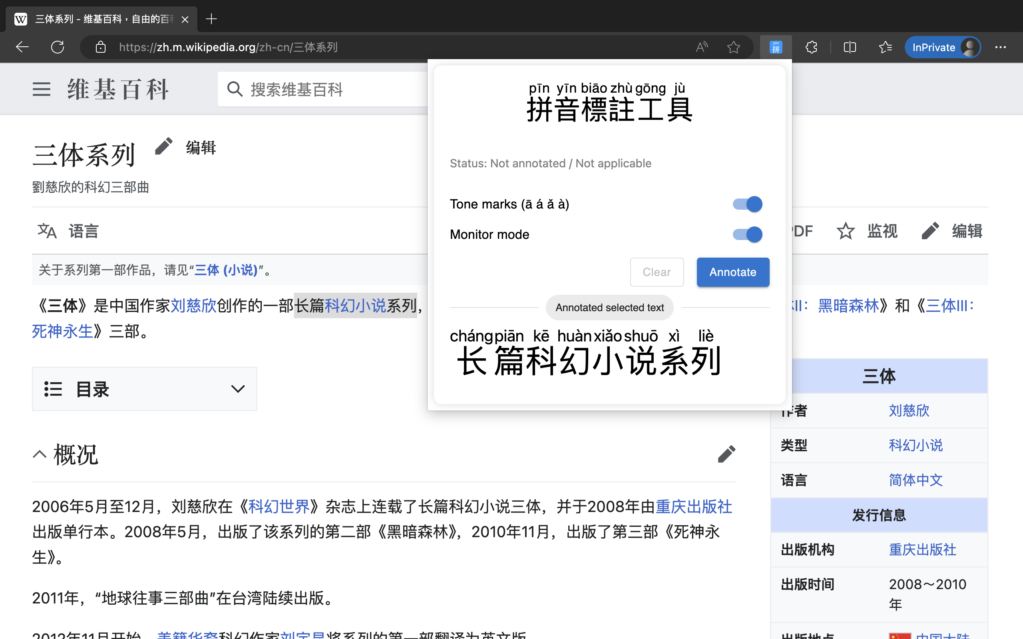Click the 目录 list bullet icon
The image size is (1023, 639).
coord(53,389)
